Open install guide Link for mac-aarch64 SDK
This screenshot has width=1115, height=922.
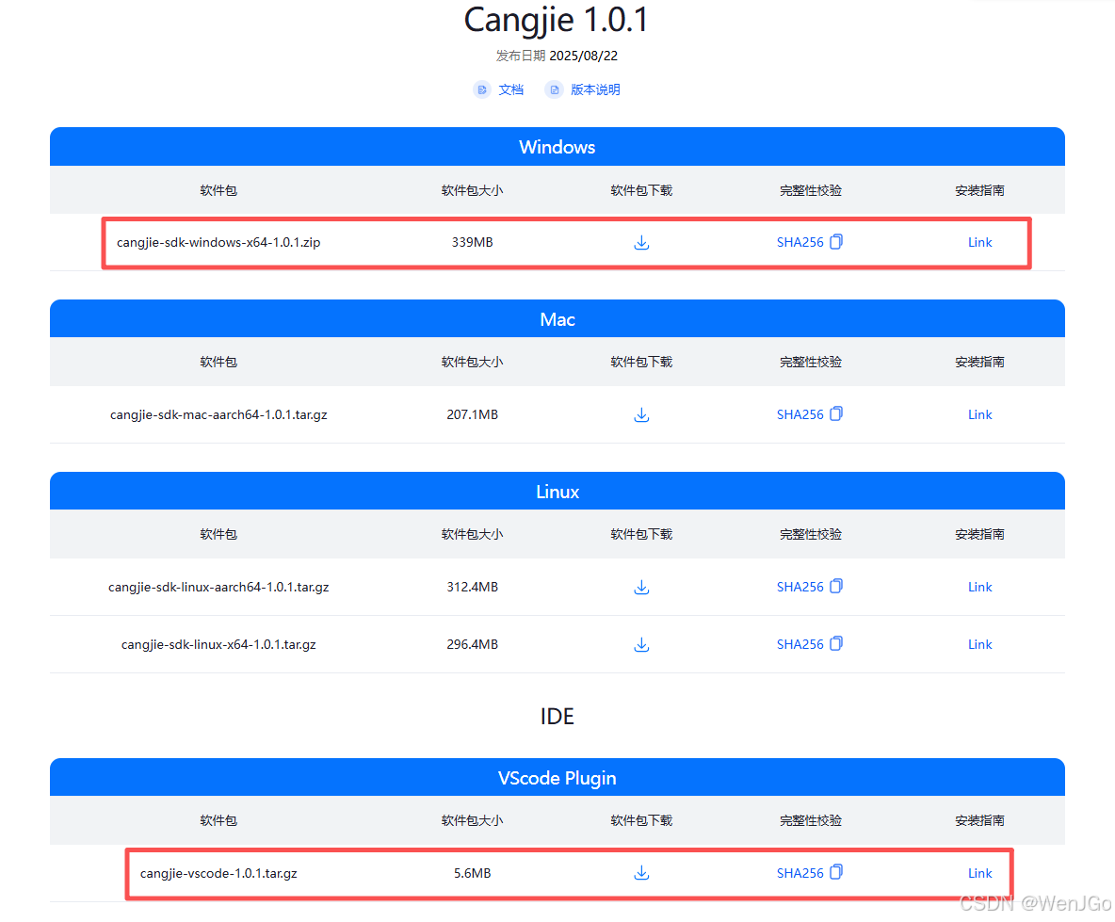coord(980,414)
